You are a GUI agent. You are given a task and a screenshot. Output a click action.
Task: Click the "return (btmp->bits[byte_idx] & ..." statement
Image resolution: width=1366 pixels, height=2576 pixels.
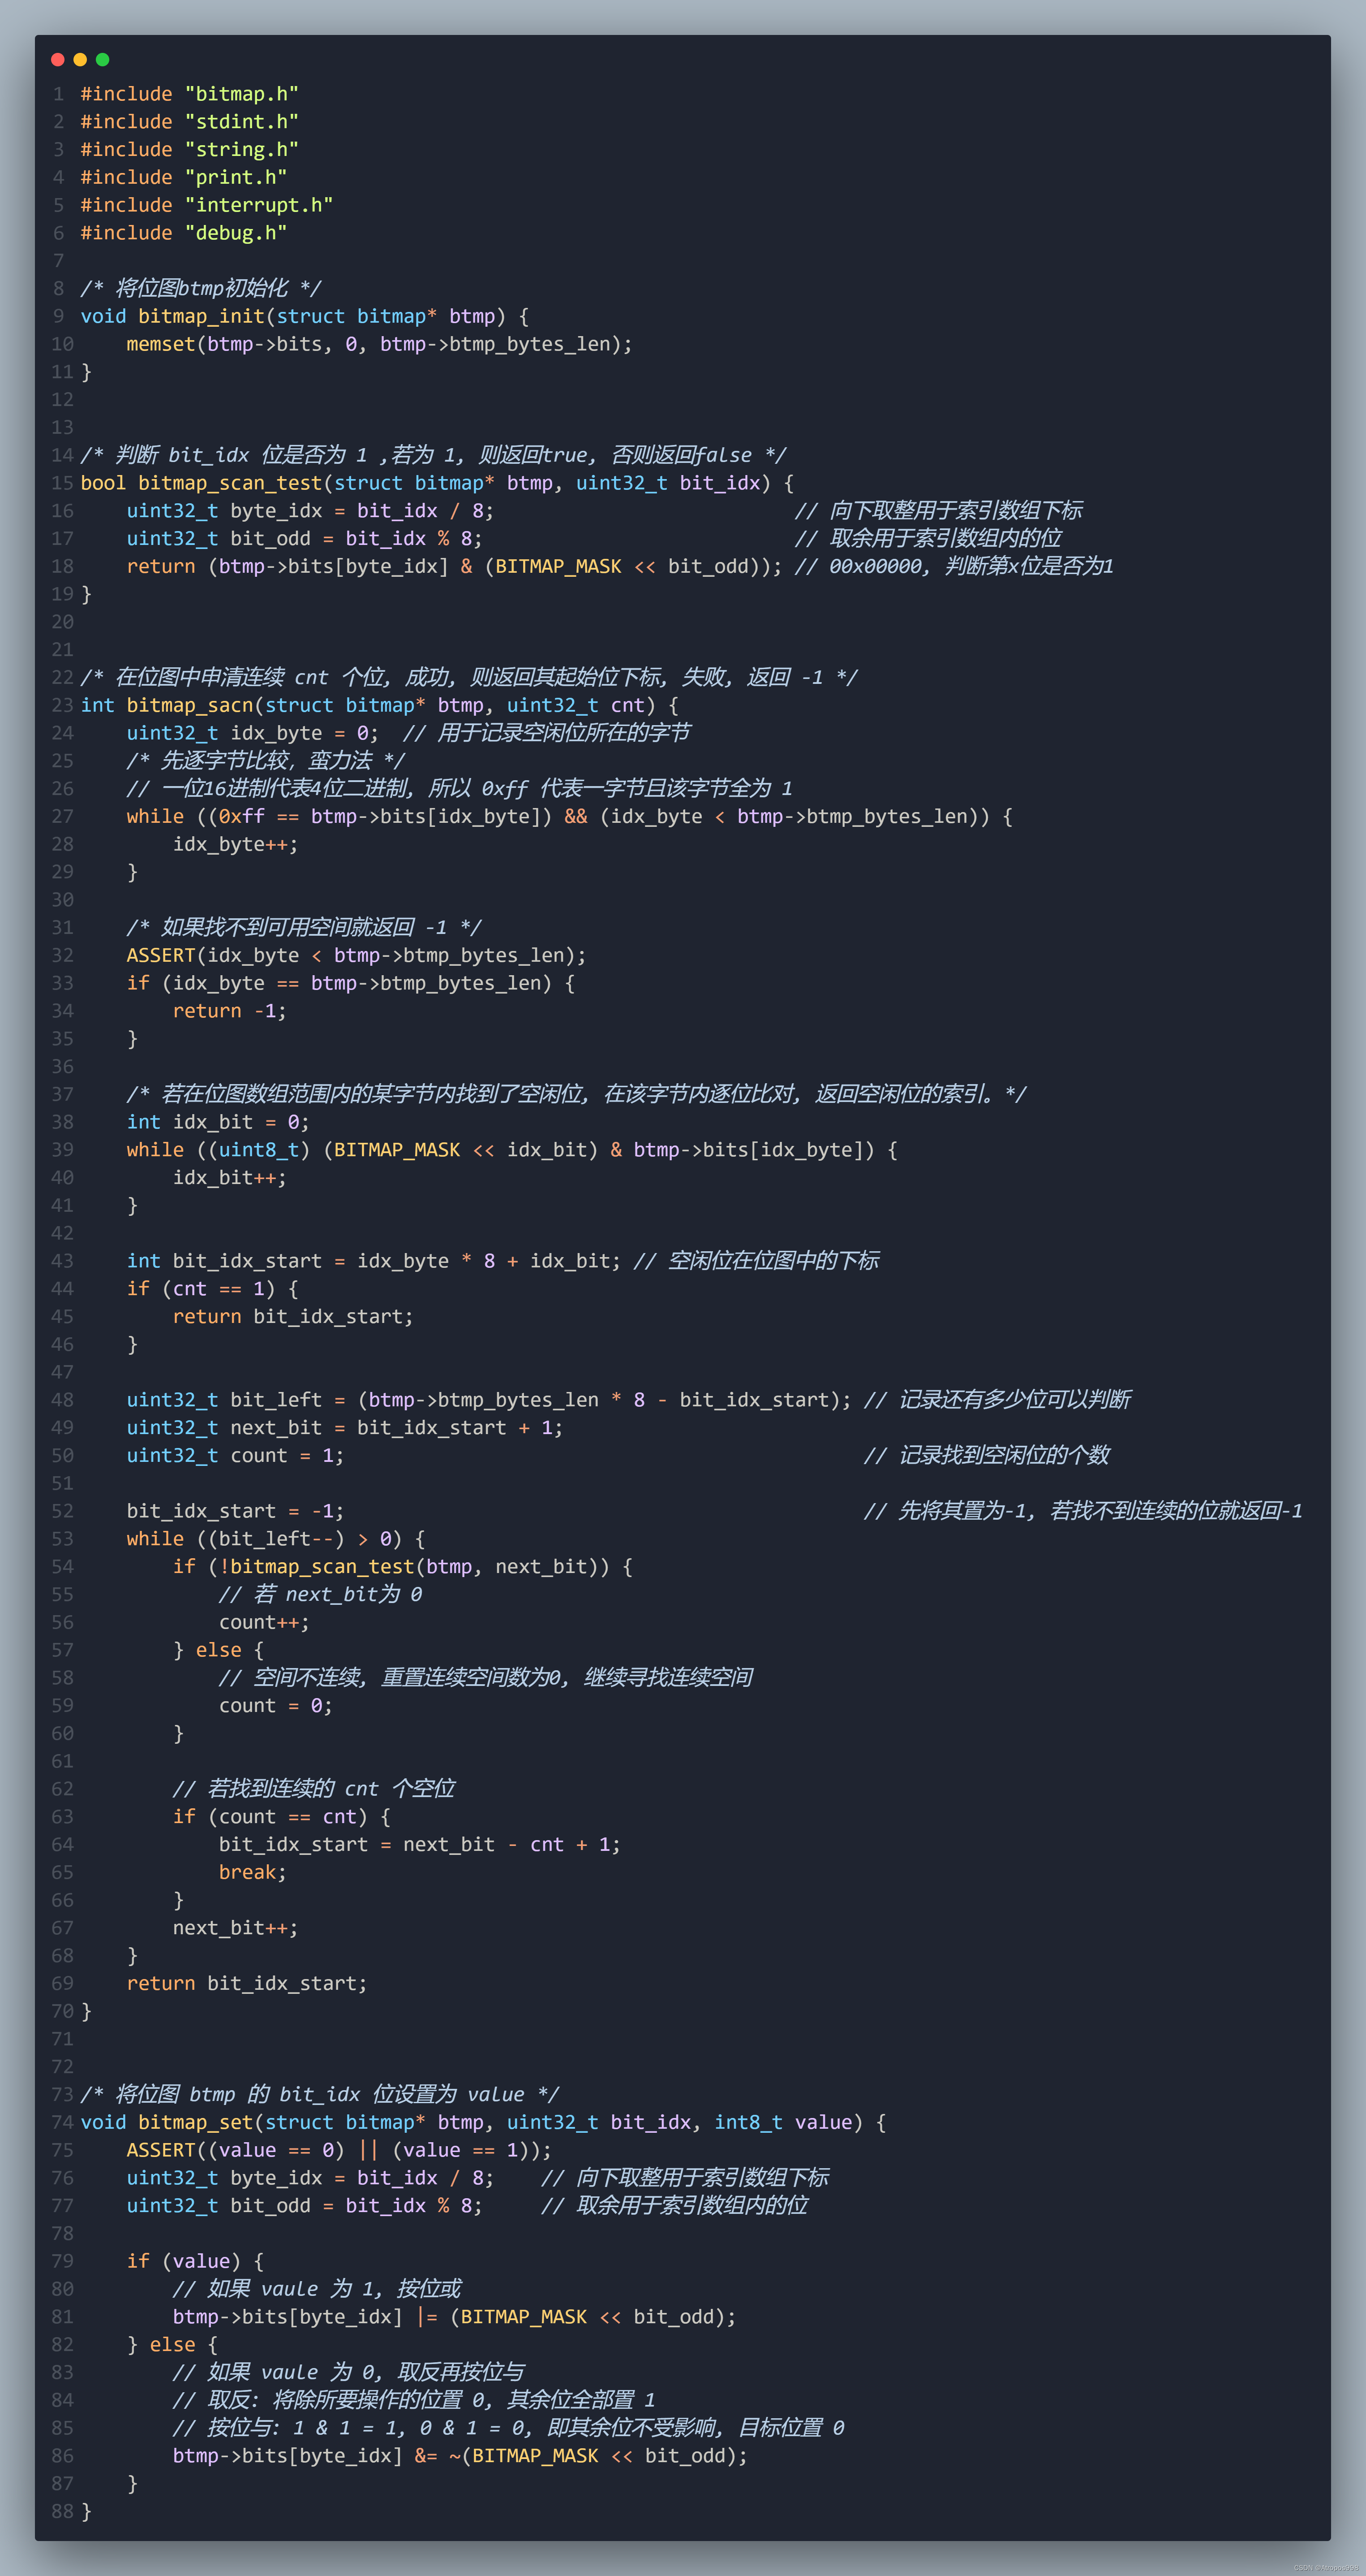pyautogui.click(x=454, y=566)
